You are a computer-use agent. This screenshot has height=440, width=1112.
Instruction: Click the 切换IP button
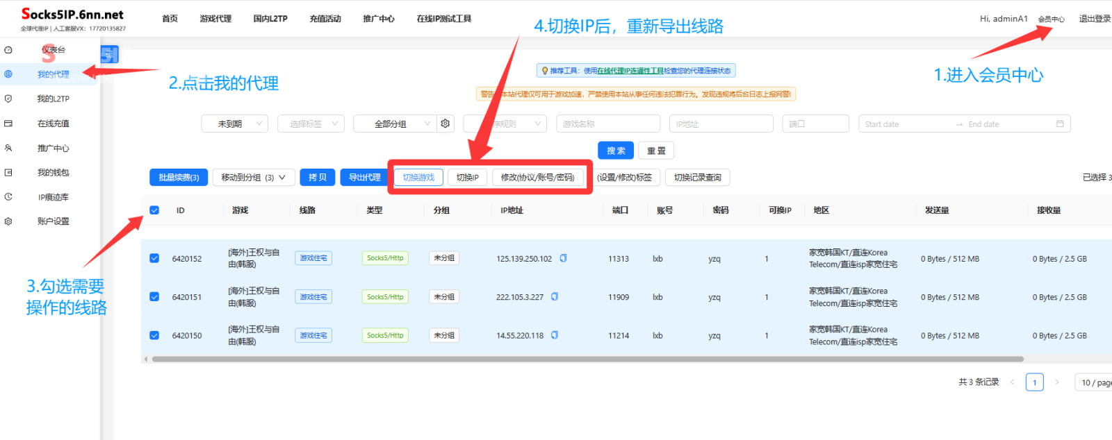coord(468,178)
